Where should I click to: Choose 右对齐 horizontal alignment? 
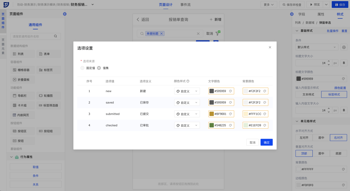(338, 138)
